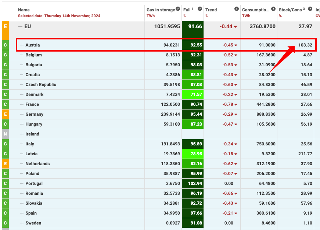Click Germany's gas in storage value 239.9144

[170, 114]
